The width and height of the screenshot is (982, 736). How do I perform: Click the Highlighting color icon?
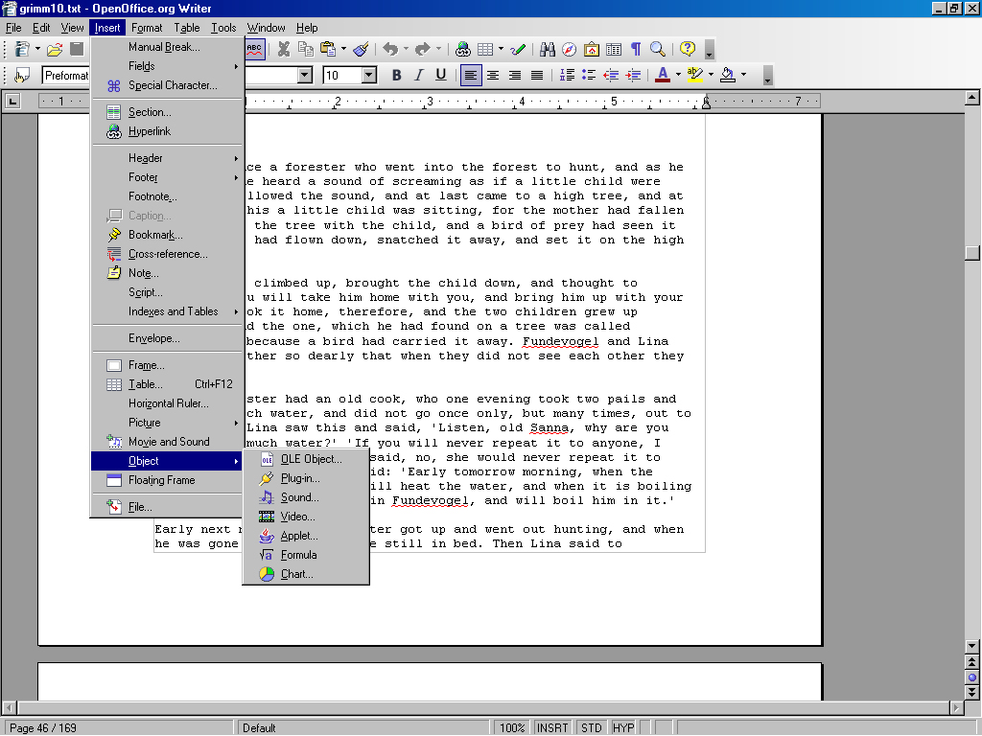coord(695,75)
